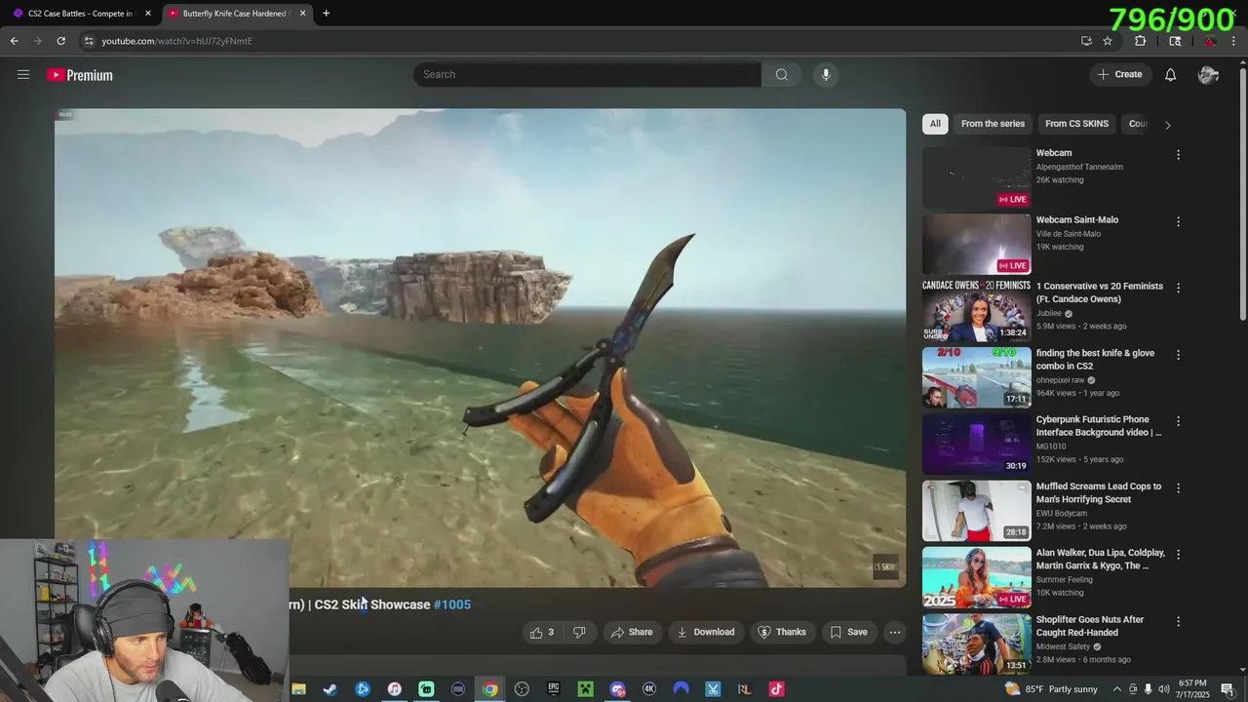
Task: Bookmark this page star icon
Action: (x=1108, y=41)
